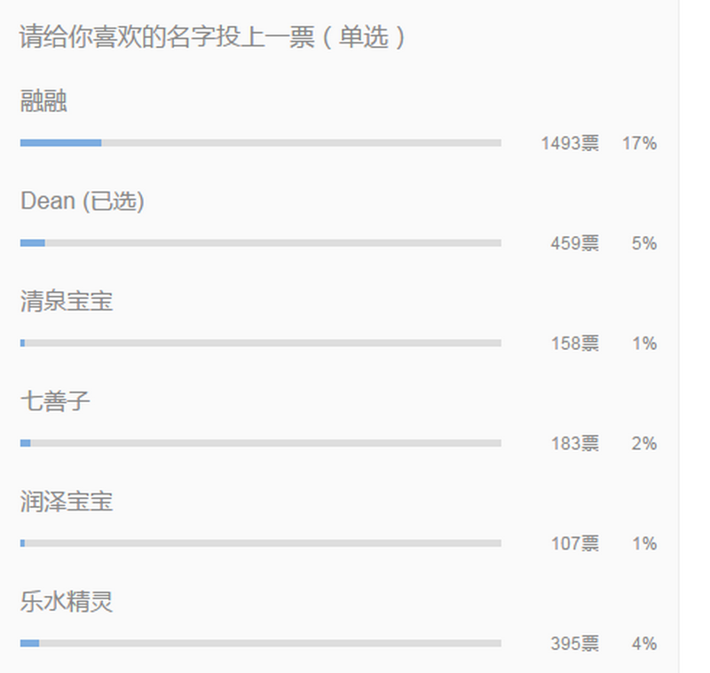Viewport: 710px width, 673px height.
Task: Click the 107票 vote count
Action: click(x=574, y=543)
